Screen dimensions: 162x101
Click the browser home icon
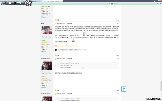click(x=160, y=4)
